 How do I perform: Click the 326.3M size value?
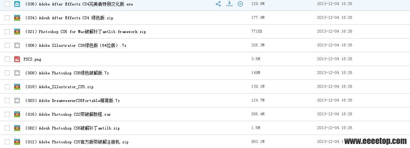pyautogui.click(x=258, y=45)
